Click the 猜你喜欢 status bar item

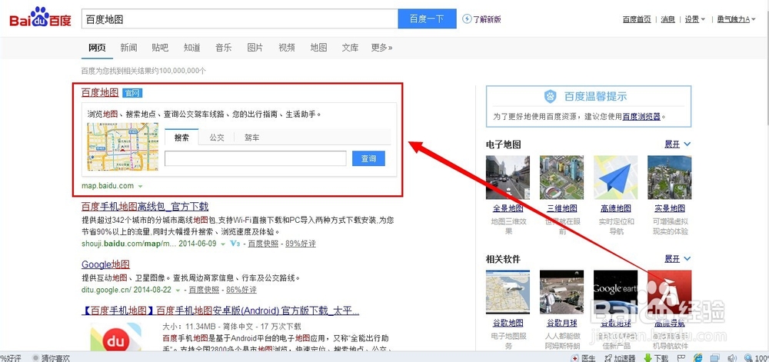click(52, 358)
